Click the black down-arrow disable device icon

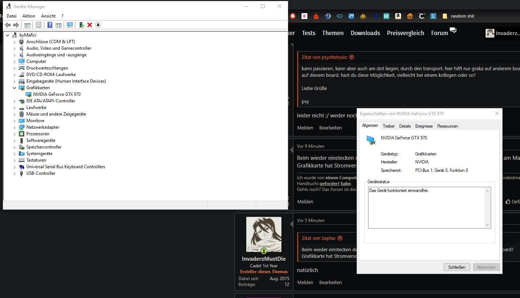98,25
